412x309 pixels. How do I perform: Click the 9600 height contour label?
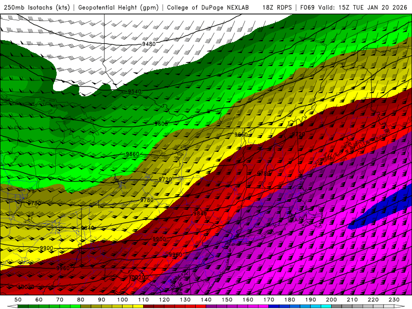tap(161, 124)
